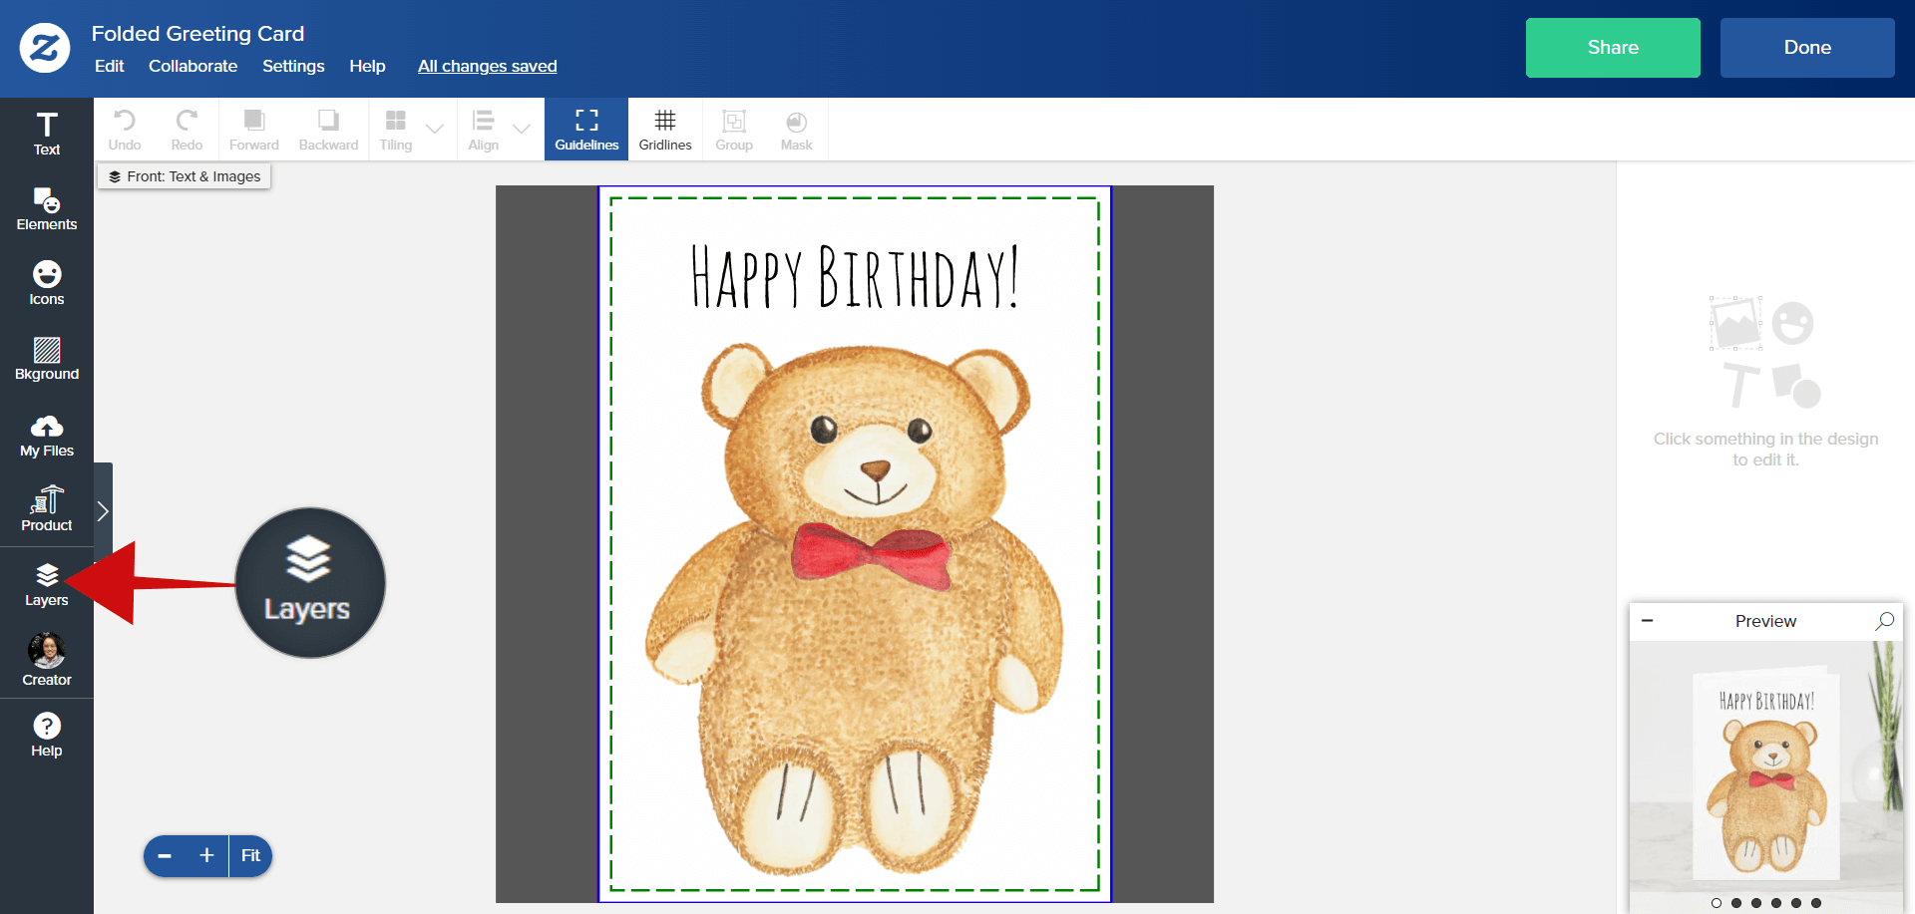Open the Layers panel in sidebar
Viewport: 1915px width, 914px height.
tap(47, 585)
